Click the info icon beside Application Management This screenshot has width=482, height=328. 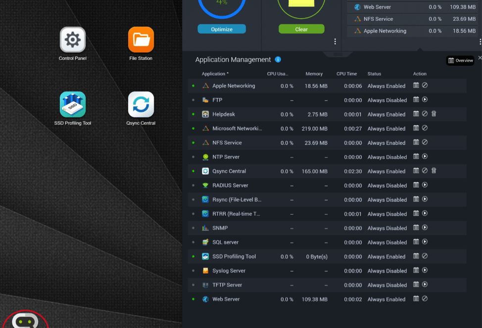278,59
